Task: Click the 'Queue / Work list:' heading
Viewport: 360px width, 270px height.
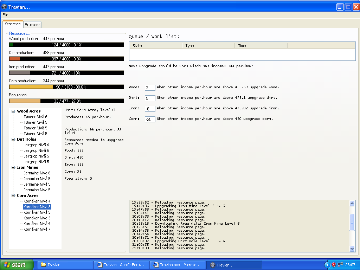Action: [x=154, y=37]
